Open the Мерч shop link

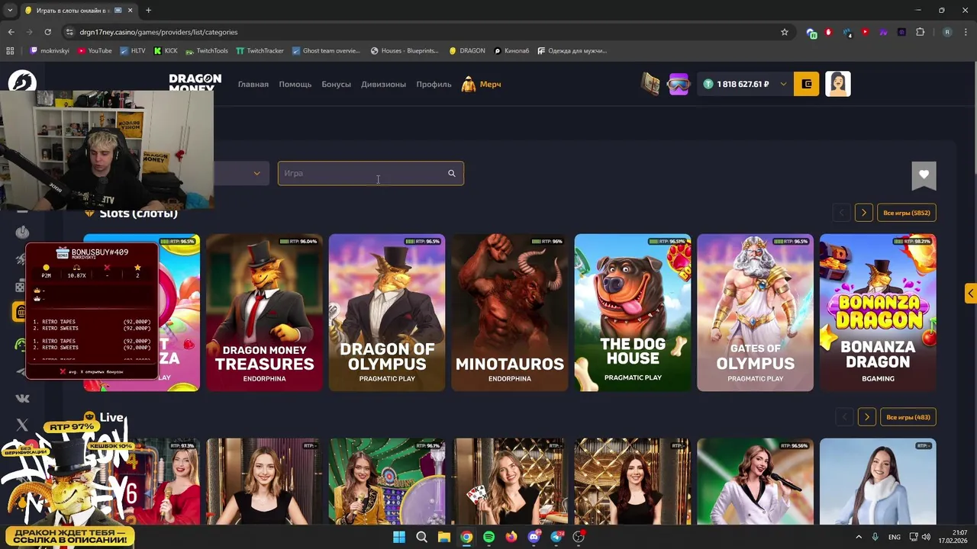(482, 84)
